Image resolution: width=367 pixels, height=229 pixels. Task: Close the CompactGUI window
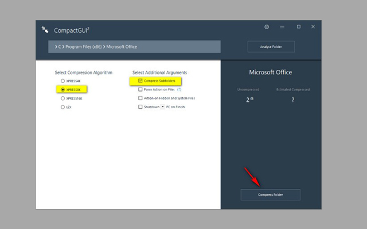[313, 27]
